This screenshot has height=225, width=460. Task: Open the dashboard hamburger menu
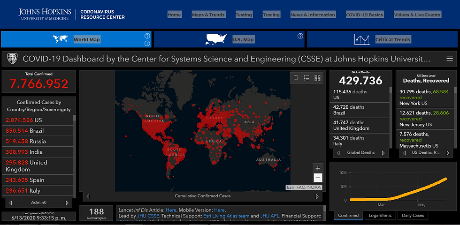450,59
